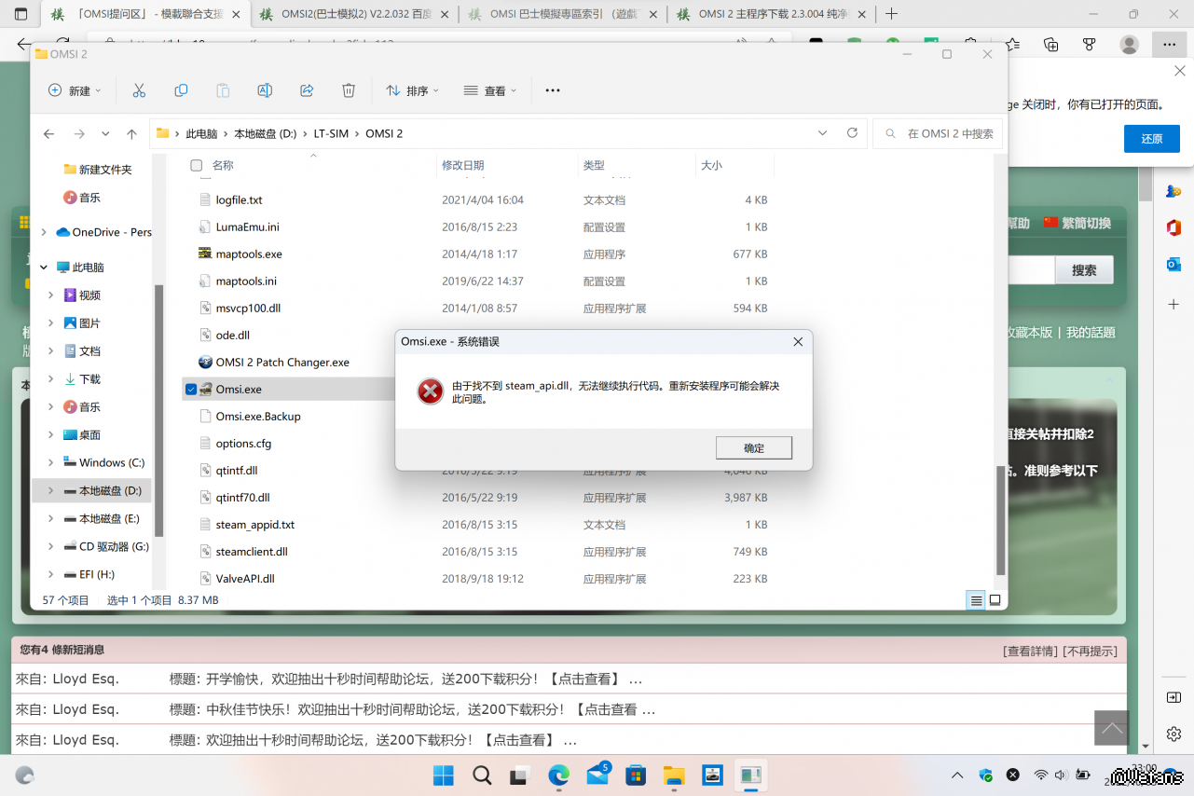Screen dimensions: 1194x796
Task: Open the 查看 view dropdown
Action: 490,90
